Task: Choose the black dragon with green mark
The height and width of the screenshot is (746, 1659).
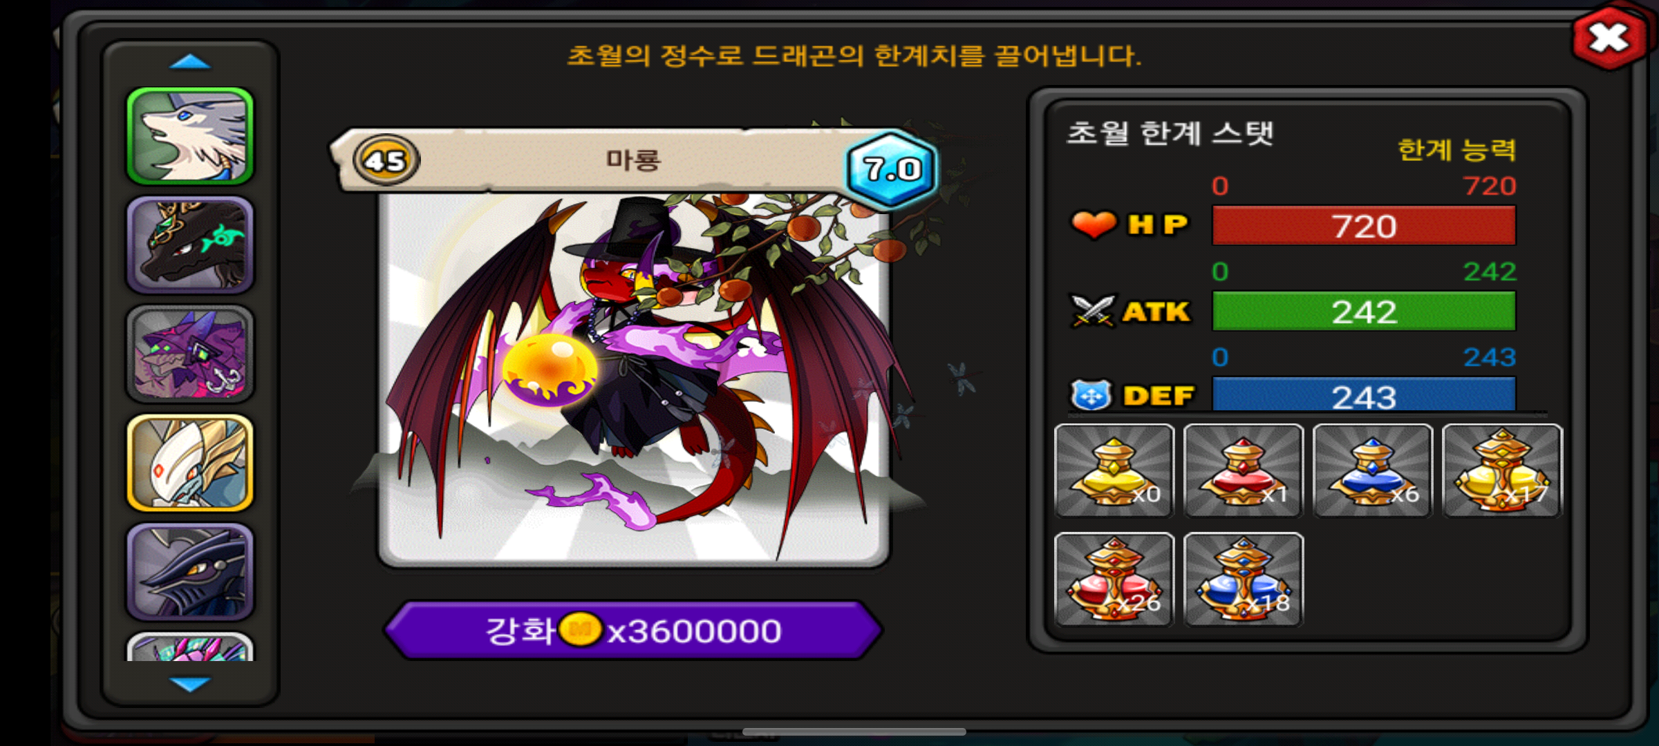Action: 190,245
